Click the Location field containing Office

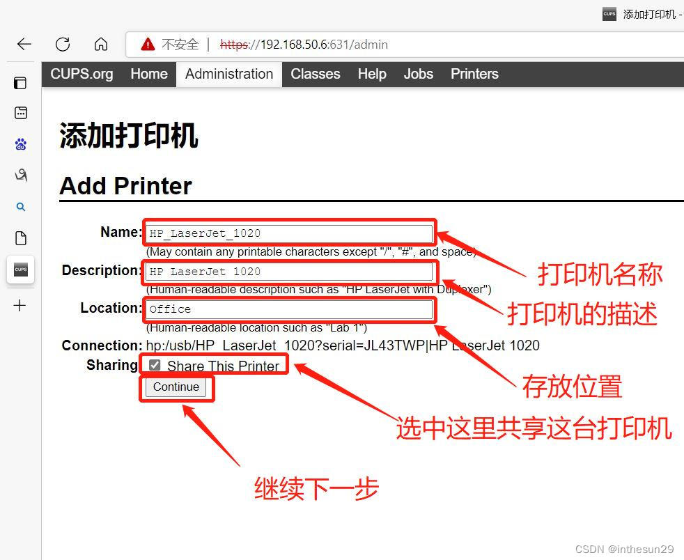pos(289,309)
